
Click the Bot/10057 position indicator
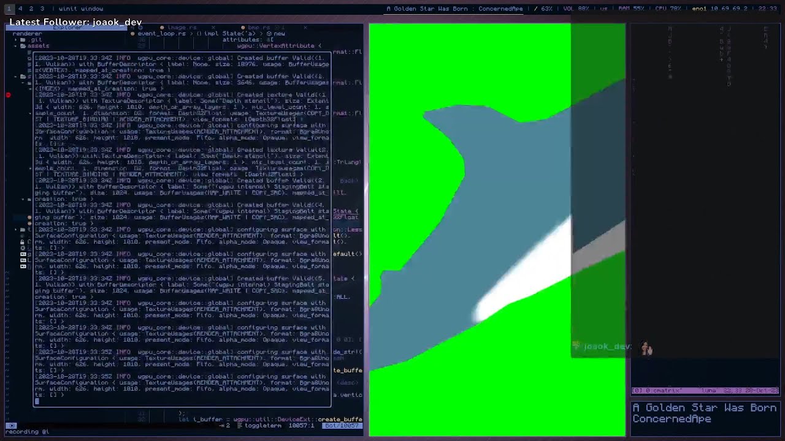[342, 426]
